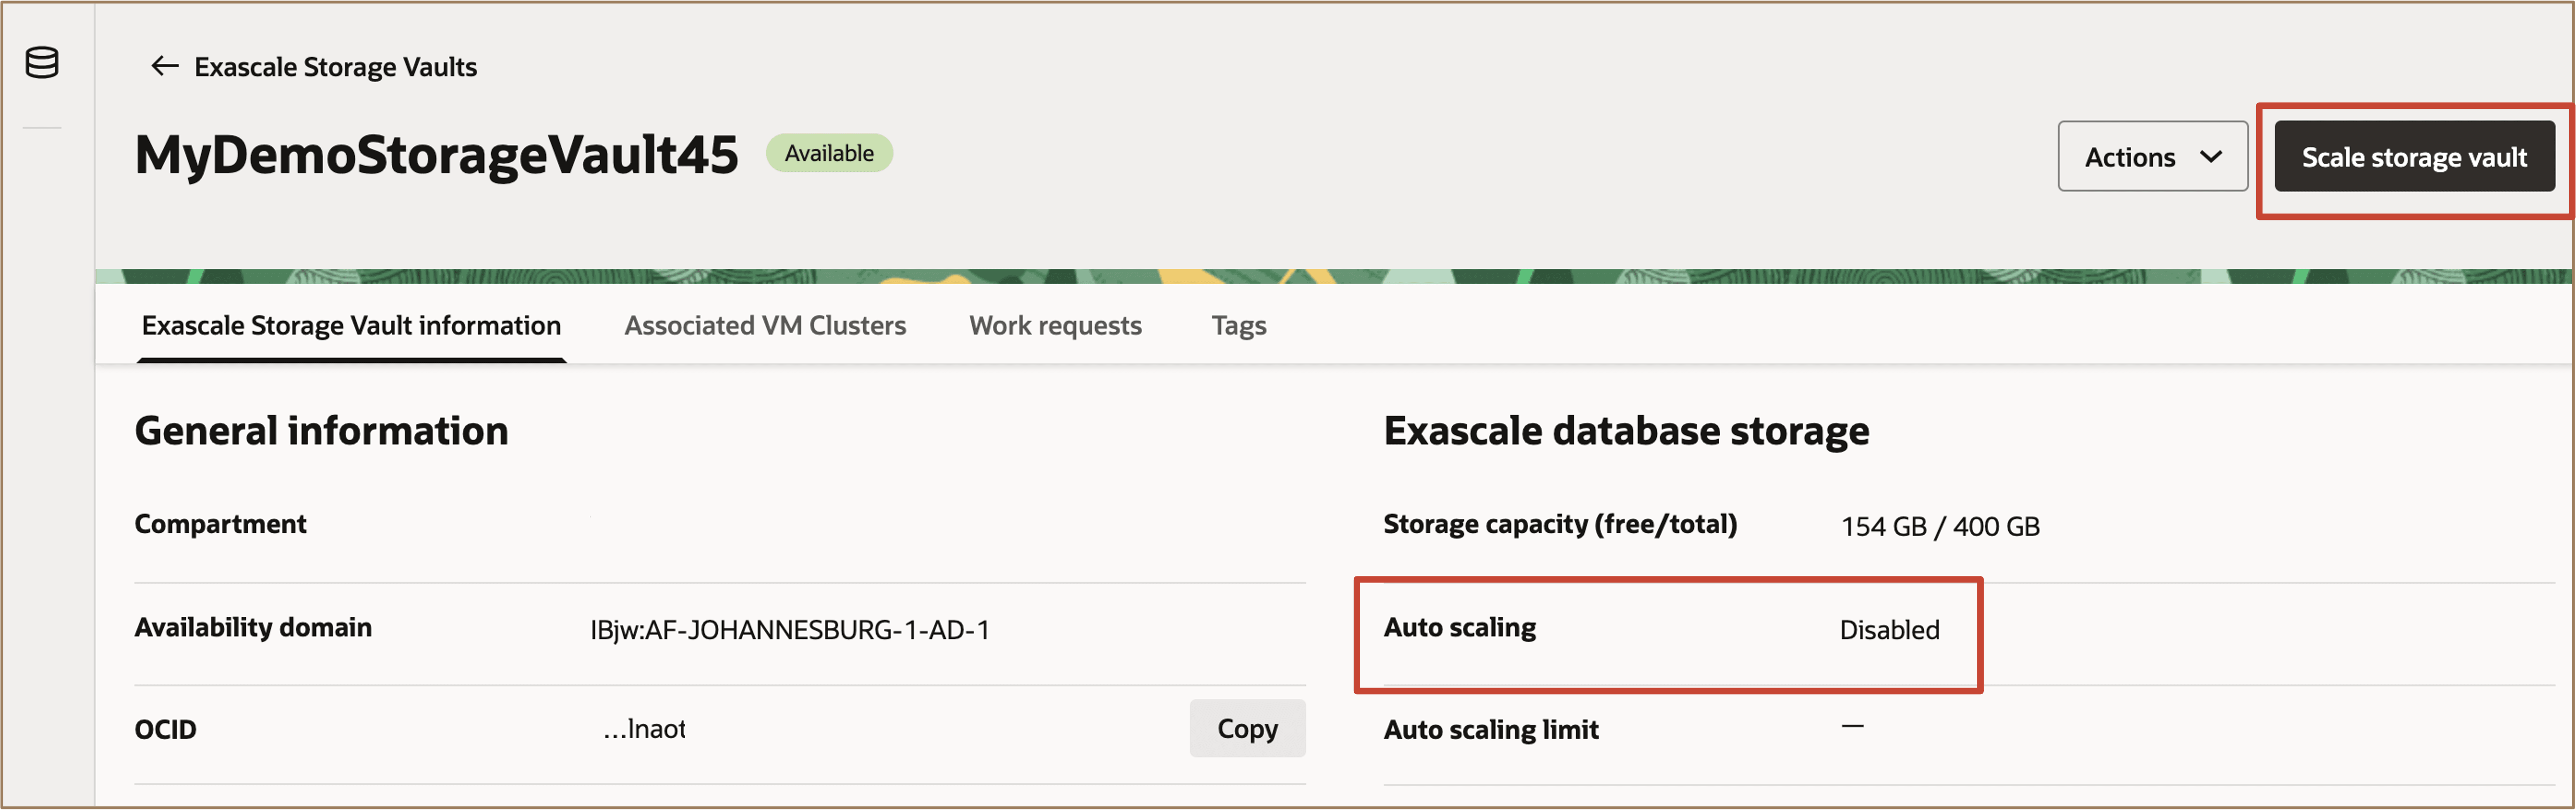Viewport: 2576px width, 810px height.
Task: Open the Actions dropdown menu
Action: pos(2152,156)
